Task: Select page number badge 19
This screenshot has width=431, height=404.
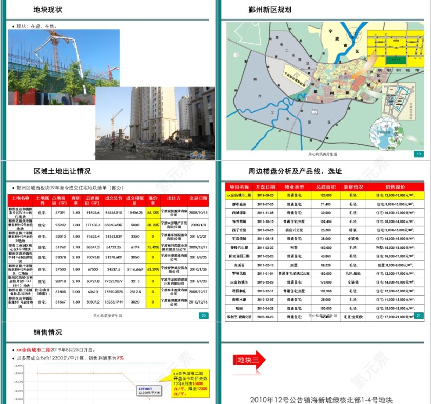Action: [419, 153]
